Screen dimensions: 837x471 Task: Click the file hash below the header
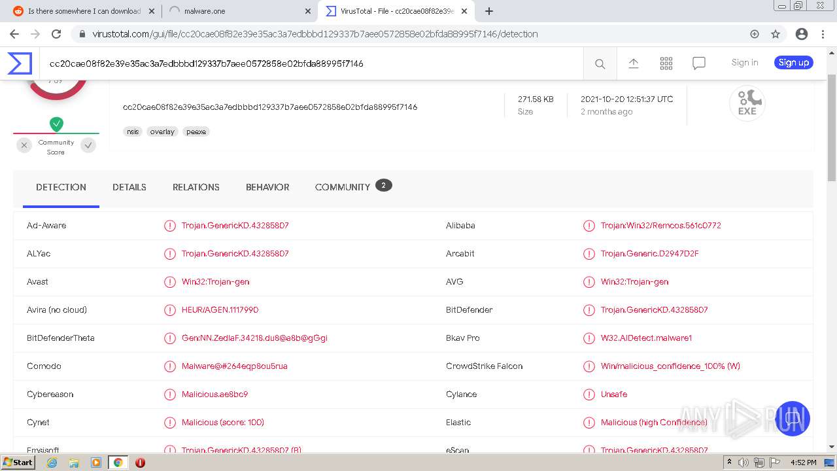tap(270, 107)
